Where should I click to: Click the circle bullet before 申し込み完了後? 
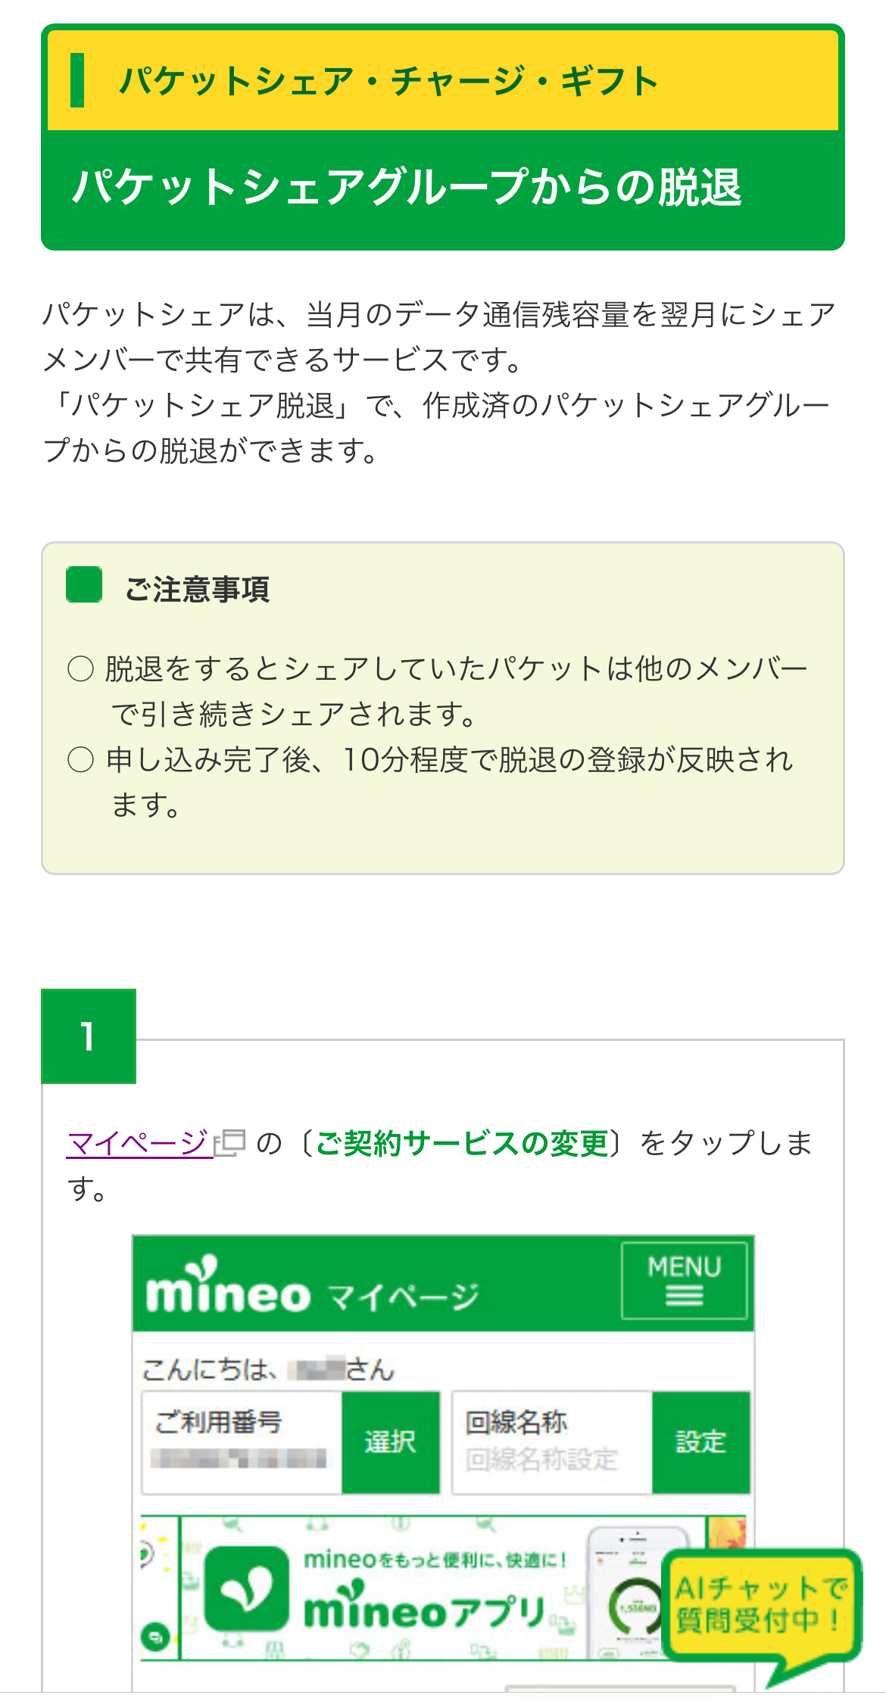[x=81, y=759]
